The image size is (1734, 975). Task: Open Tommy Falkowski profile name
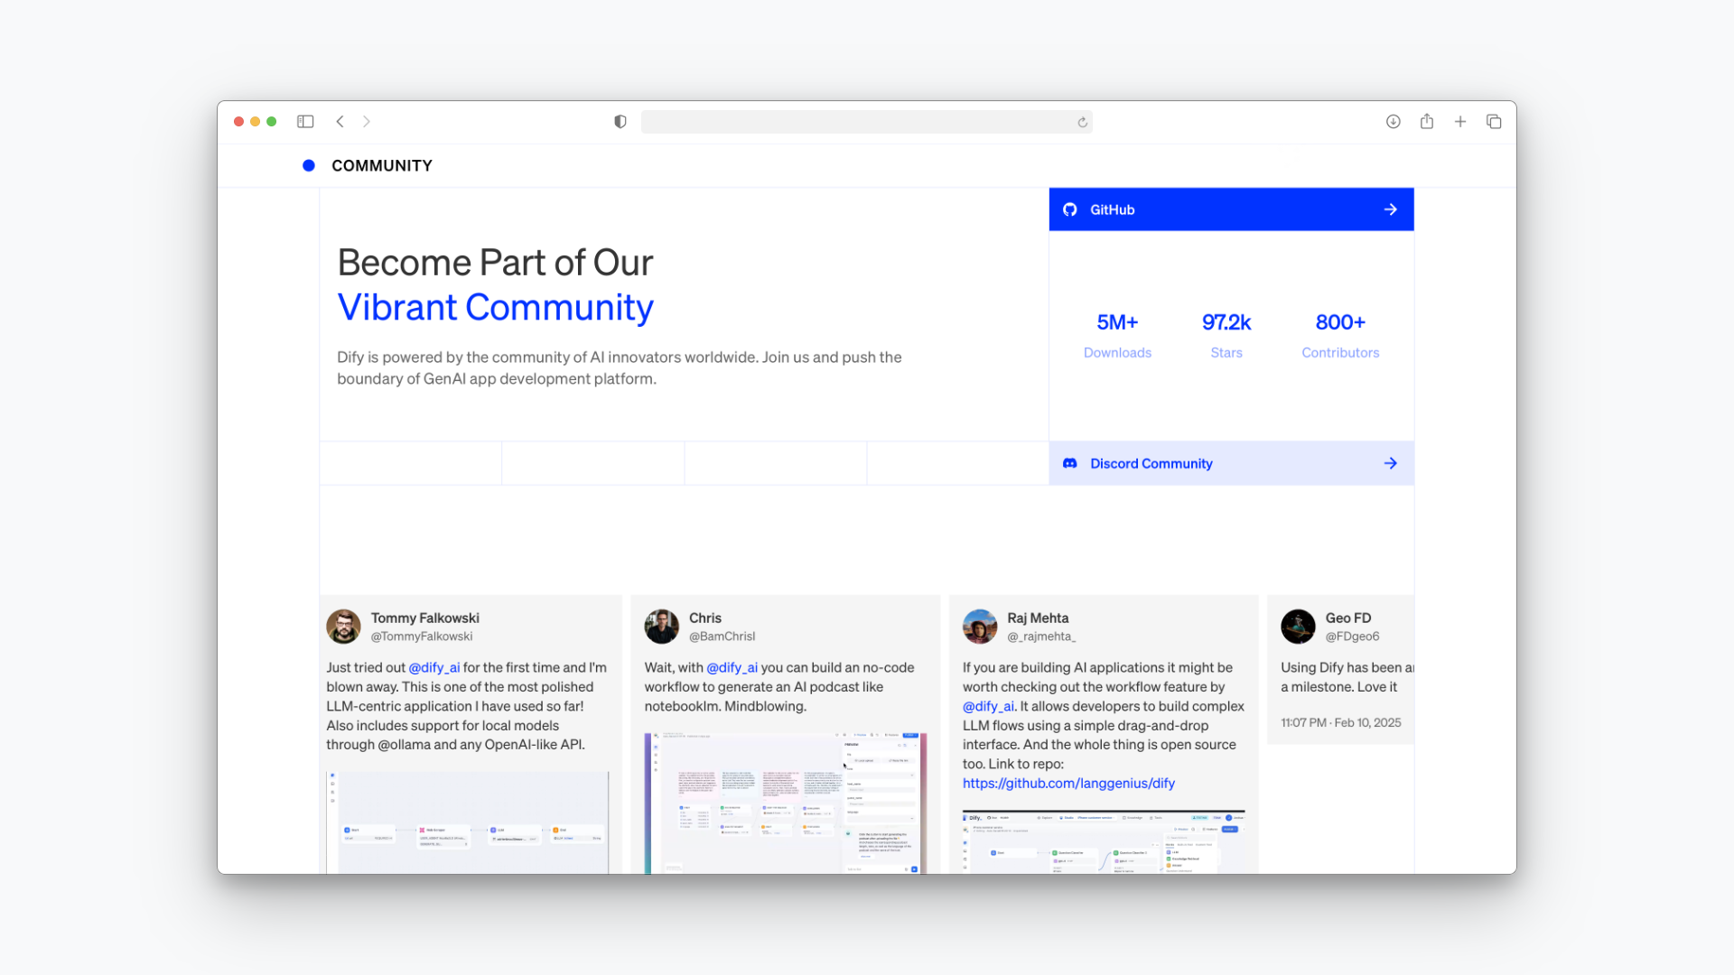(x=425, y=618)
